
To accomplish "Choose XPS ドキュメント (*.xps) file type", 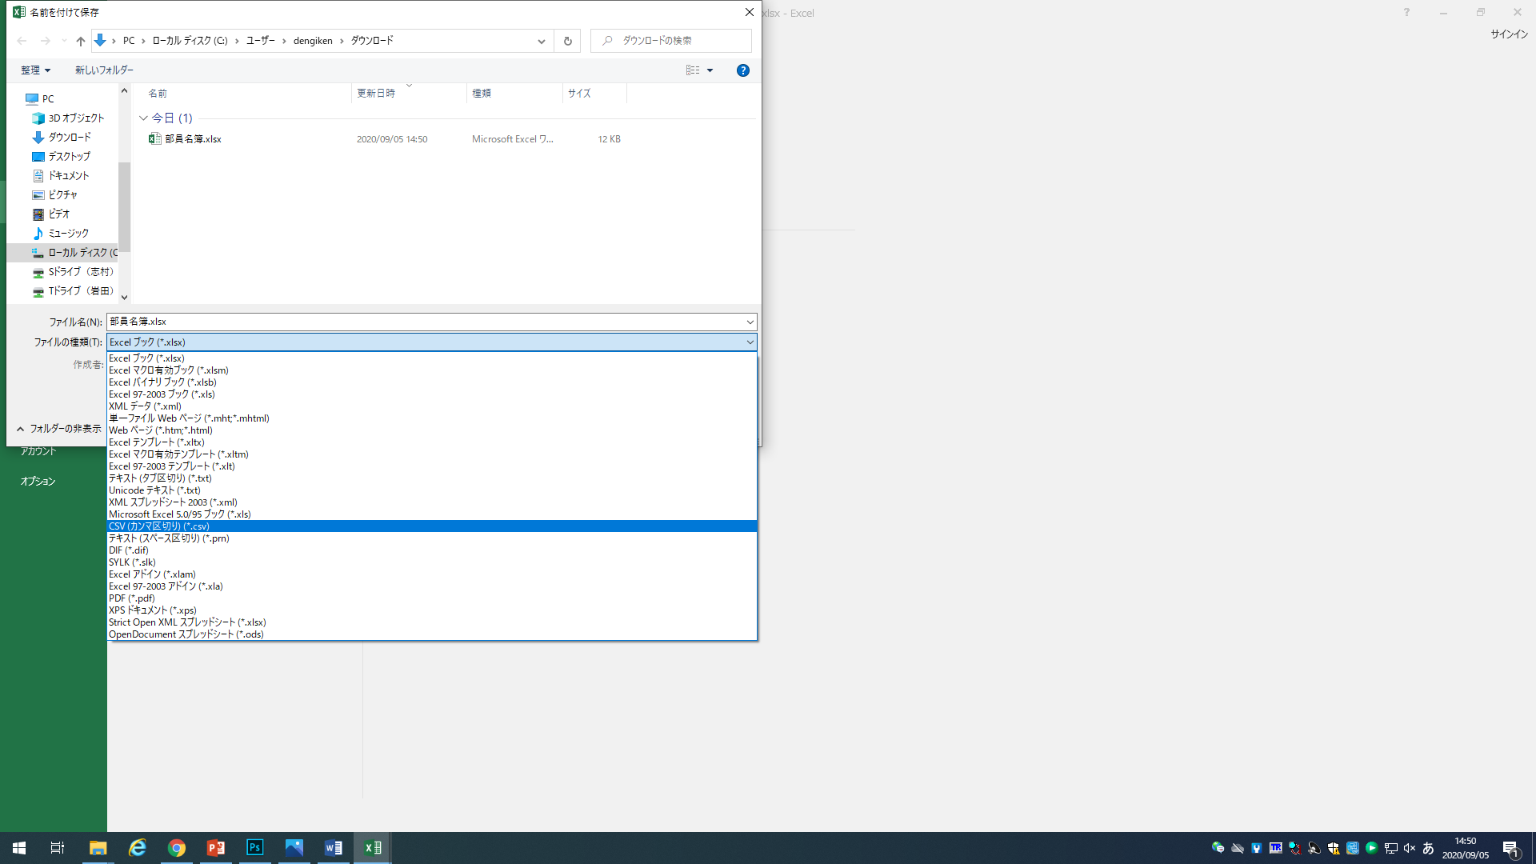I will pos(432,610).
